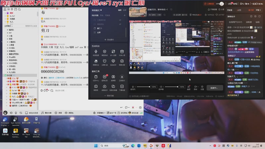Click the microphone 连麦 icon under 互动玩法
The width and height of the screenshot is (265, 149).
96,52
